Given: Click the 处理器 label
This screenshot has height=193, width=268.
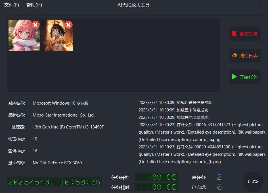Looking at the screenshot, I should [x=18, y=127].
